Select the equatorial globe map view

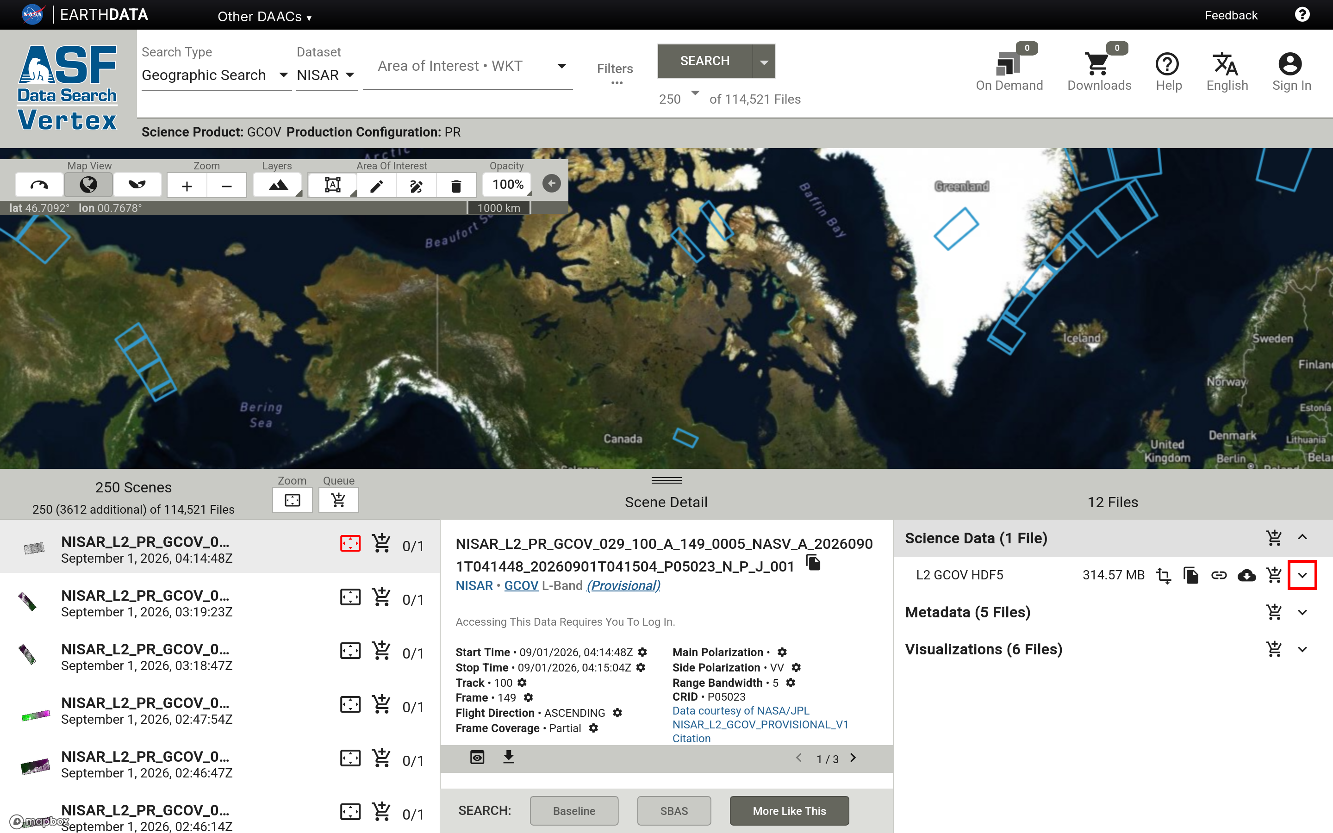[x=88, y=185]
